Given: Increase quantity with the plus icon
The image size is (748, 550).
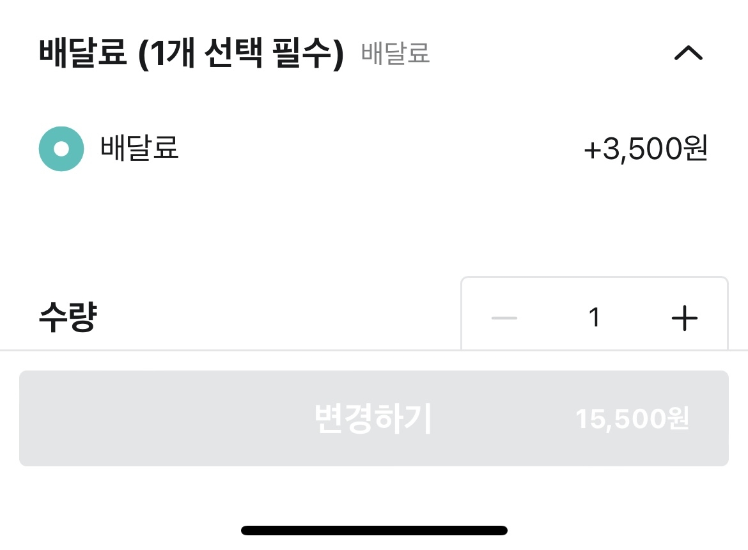Looking at the screenshot, I should pos(684,317).
